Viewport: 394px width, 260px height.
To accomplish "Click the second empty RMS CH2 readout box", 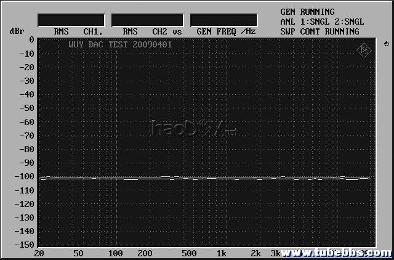I will pos(147,20).
